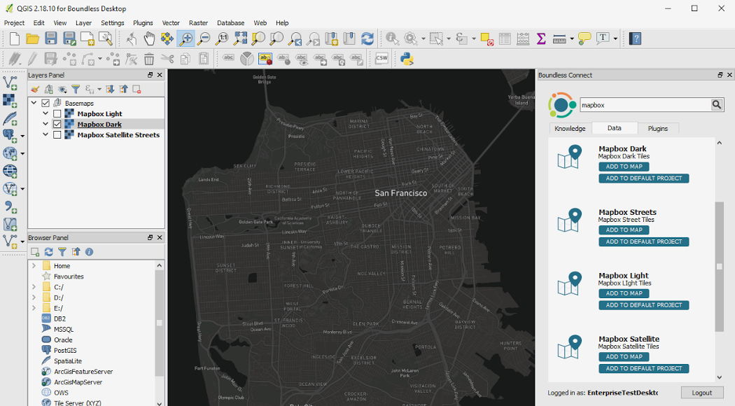Open the Python console
Image resolution: width=735 pixels, height=406 pixels.
click(x=407, y=59)
